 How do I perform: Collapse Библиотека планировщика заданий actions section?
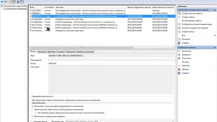pos(215,10)
